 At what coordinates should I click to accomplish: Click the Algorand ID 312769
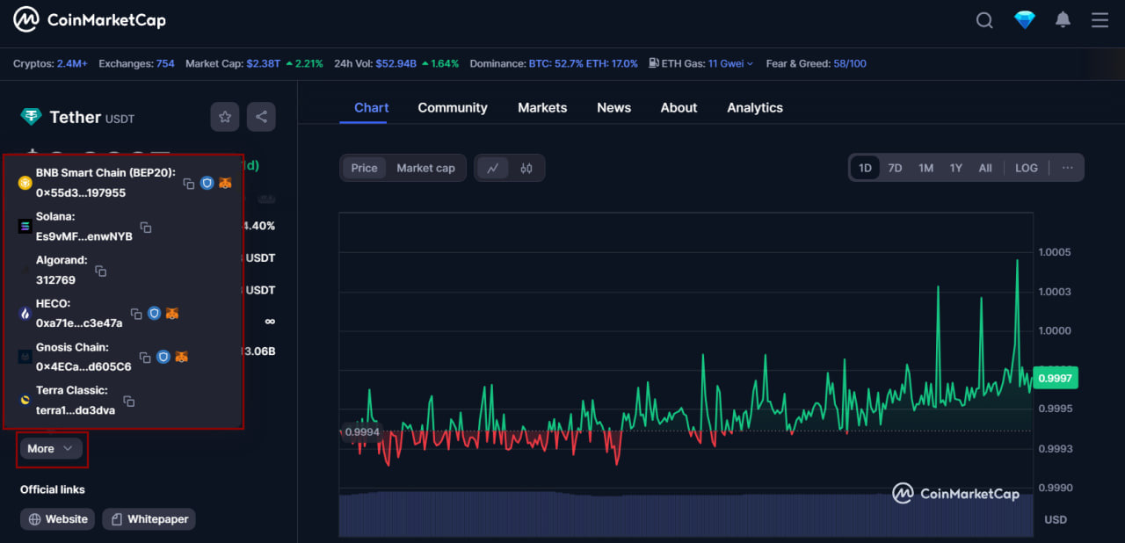coord(55,280)
